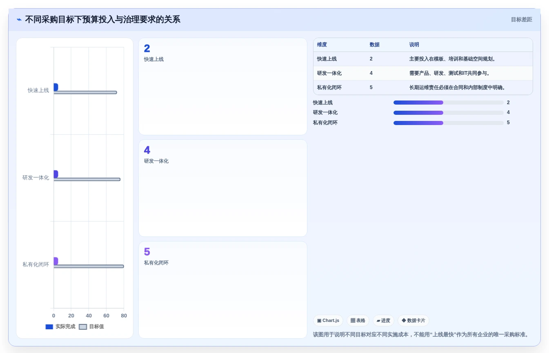Image resolution: width=549 pixels, height=353 pixels.
Task: Click description 主要投入在模板、培训和基础空间规划。
Action: [453, 59]
